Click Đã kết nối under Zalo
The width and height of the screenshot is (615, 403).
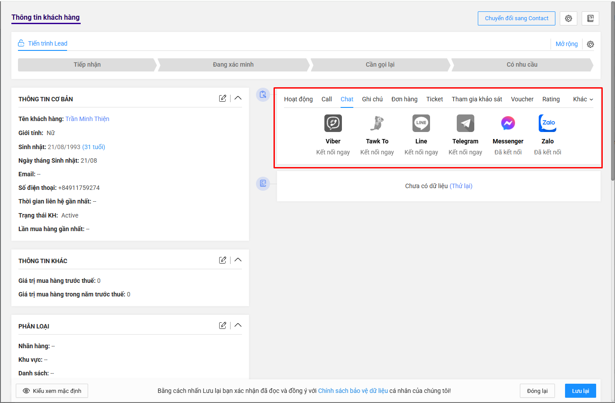point(547,152)
